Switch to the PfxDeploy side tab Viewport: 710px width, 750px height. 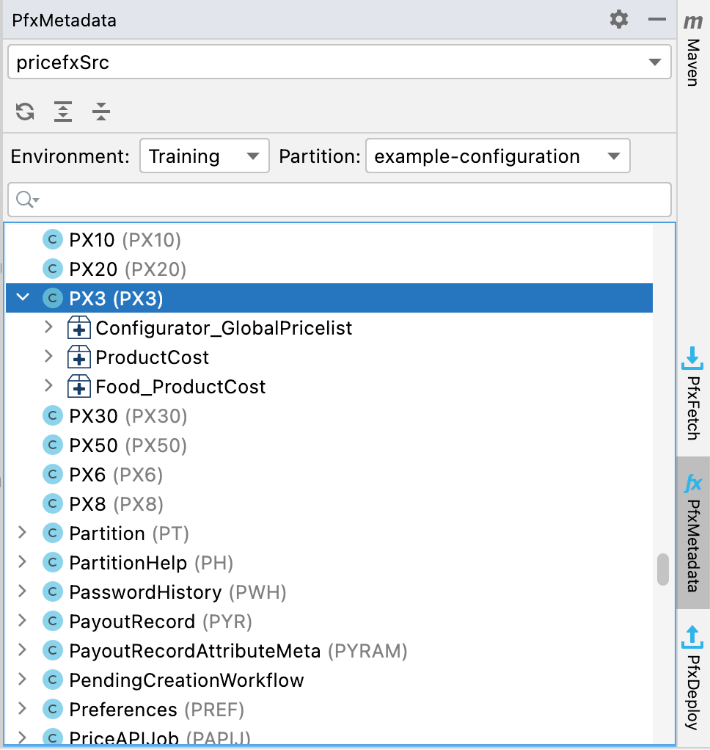tap(692, 677)
